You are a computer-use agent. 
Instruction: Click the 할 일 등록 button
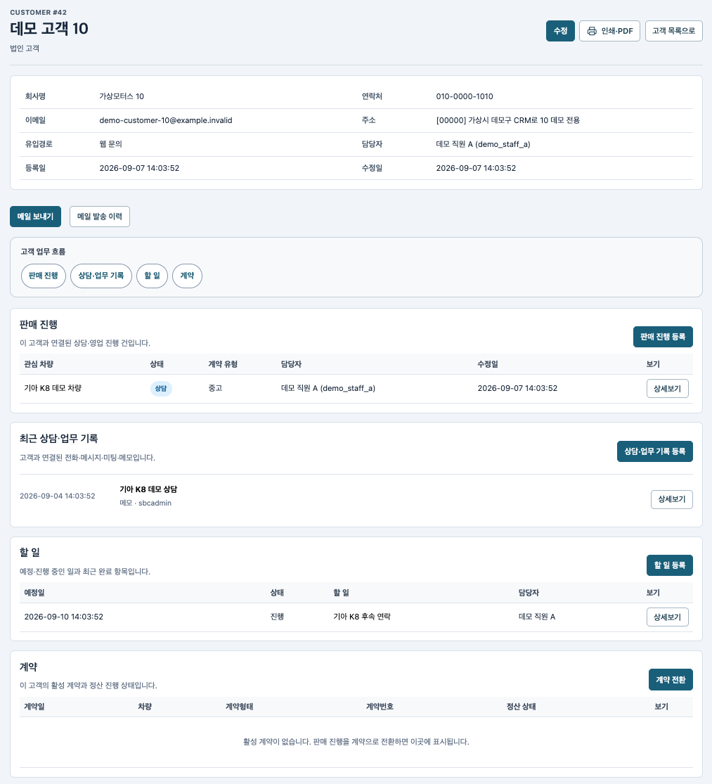[670, 565]
